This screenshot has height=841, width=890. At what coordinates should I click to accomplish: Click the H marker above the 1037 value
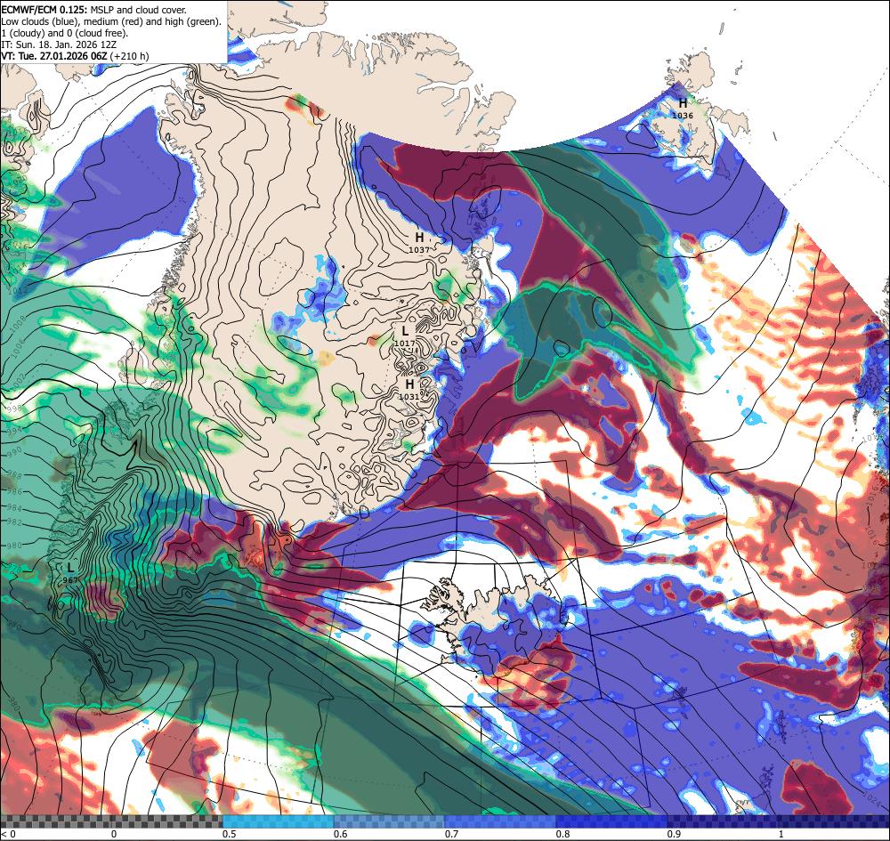tap(419, 238)
